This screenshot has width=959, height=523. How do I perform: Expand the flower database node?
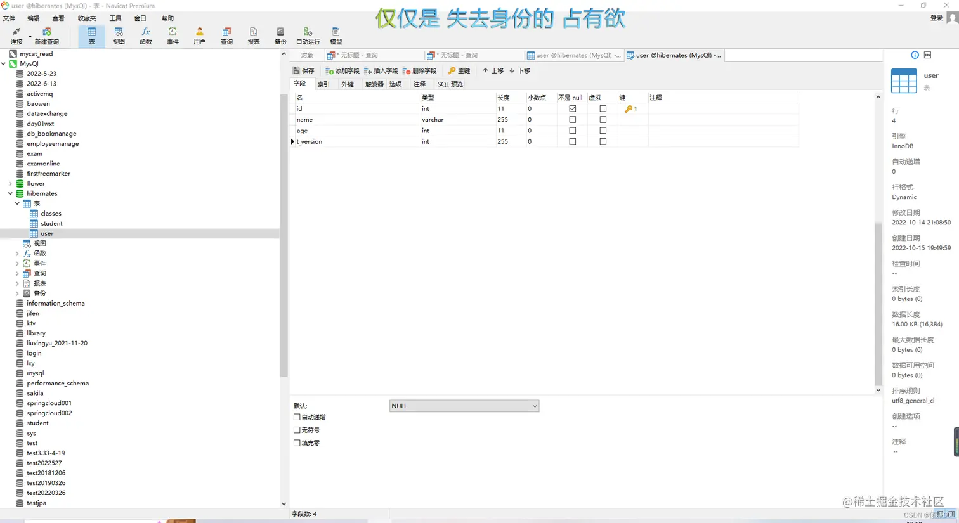point(10,184)
